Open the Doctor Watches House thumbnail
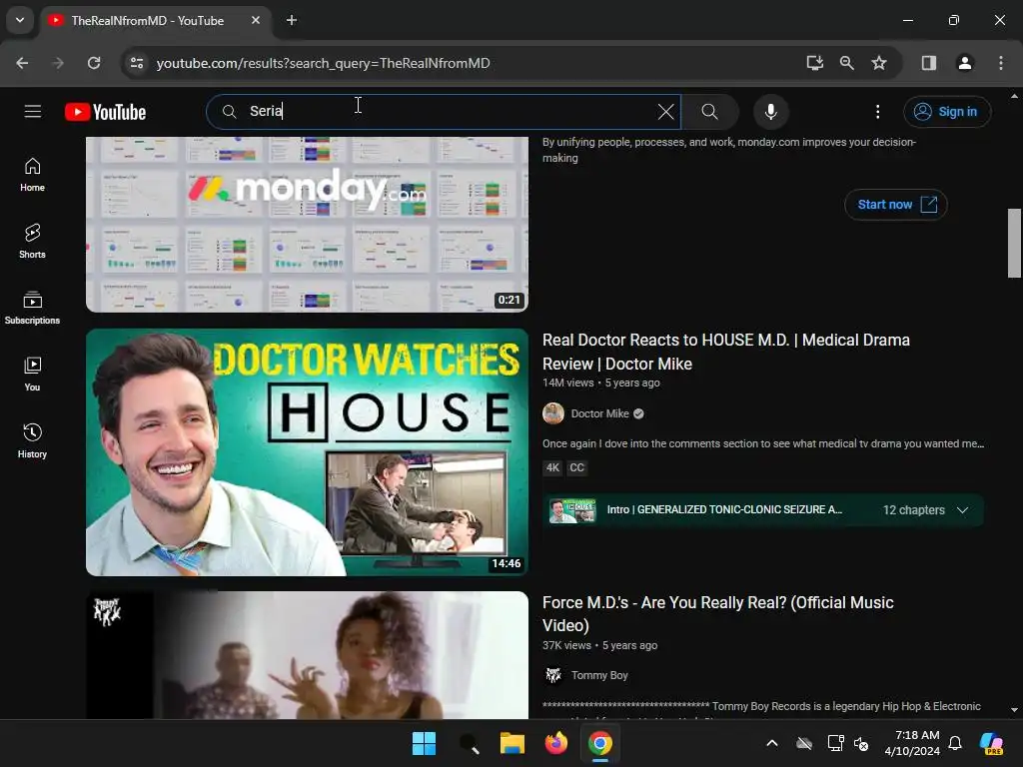Viewport: 1023px width, 767px height. 307,452
